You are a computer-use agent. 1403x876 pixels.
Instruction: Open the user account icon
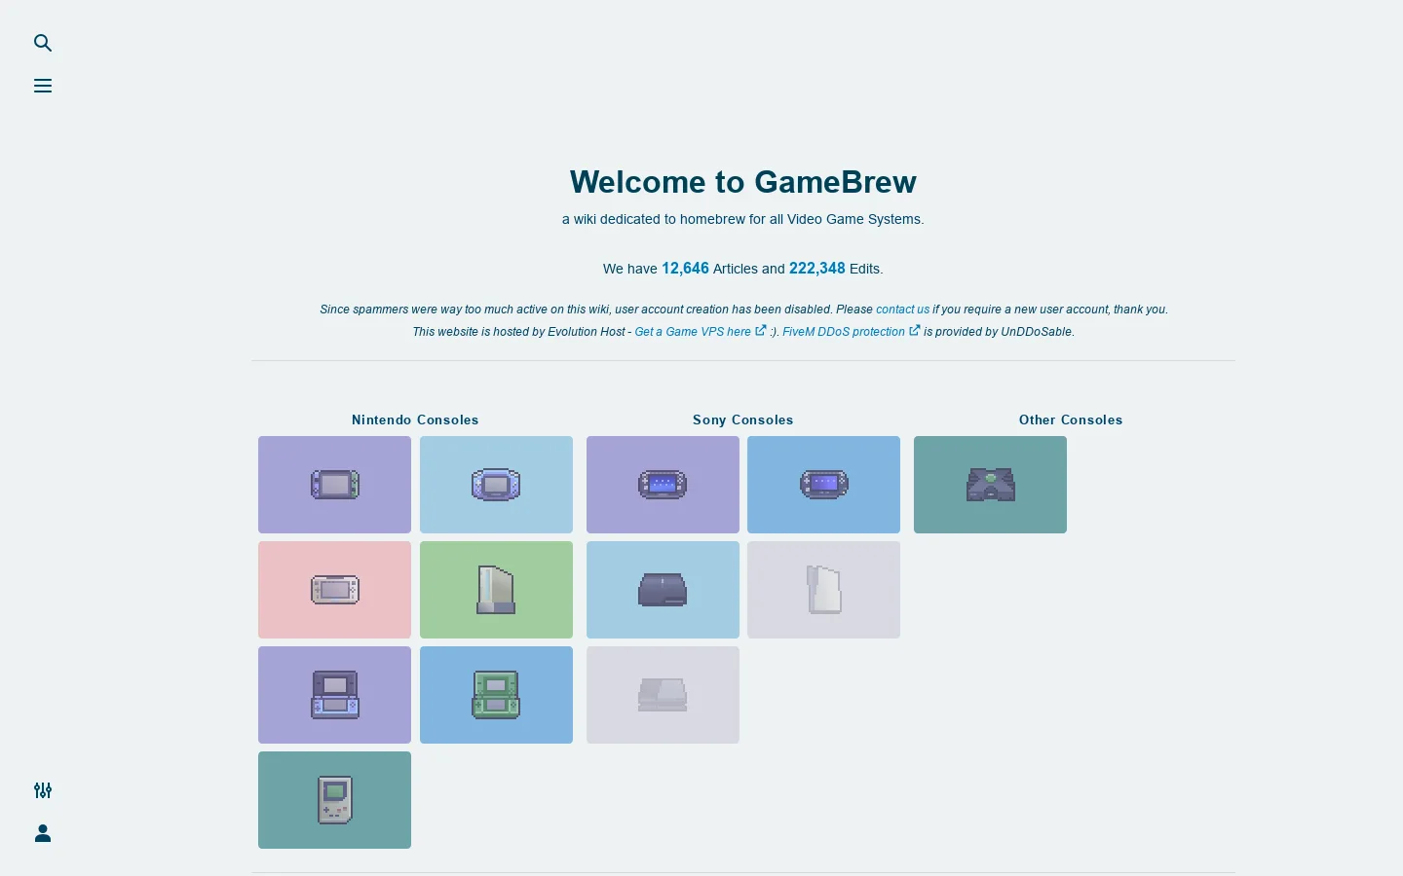coord(43,833)
